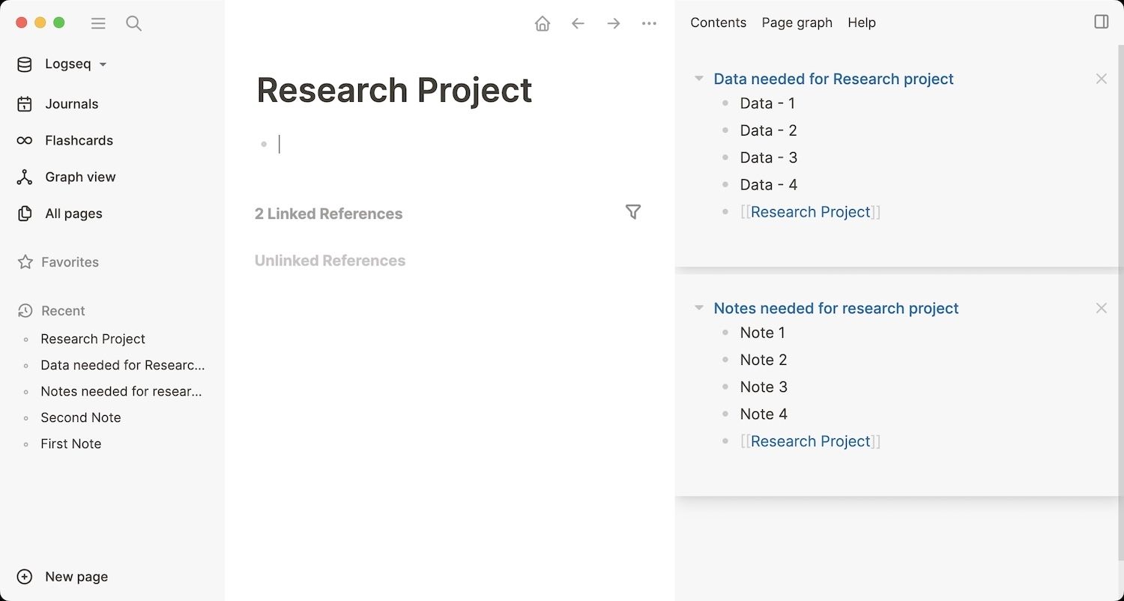The height and width of the screenshot is (601, 1124).
Task: Navigate to the home page
Action: tap(543, 23)
